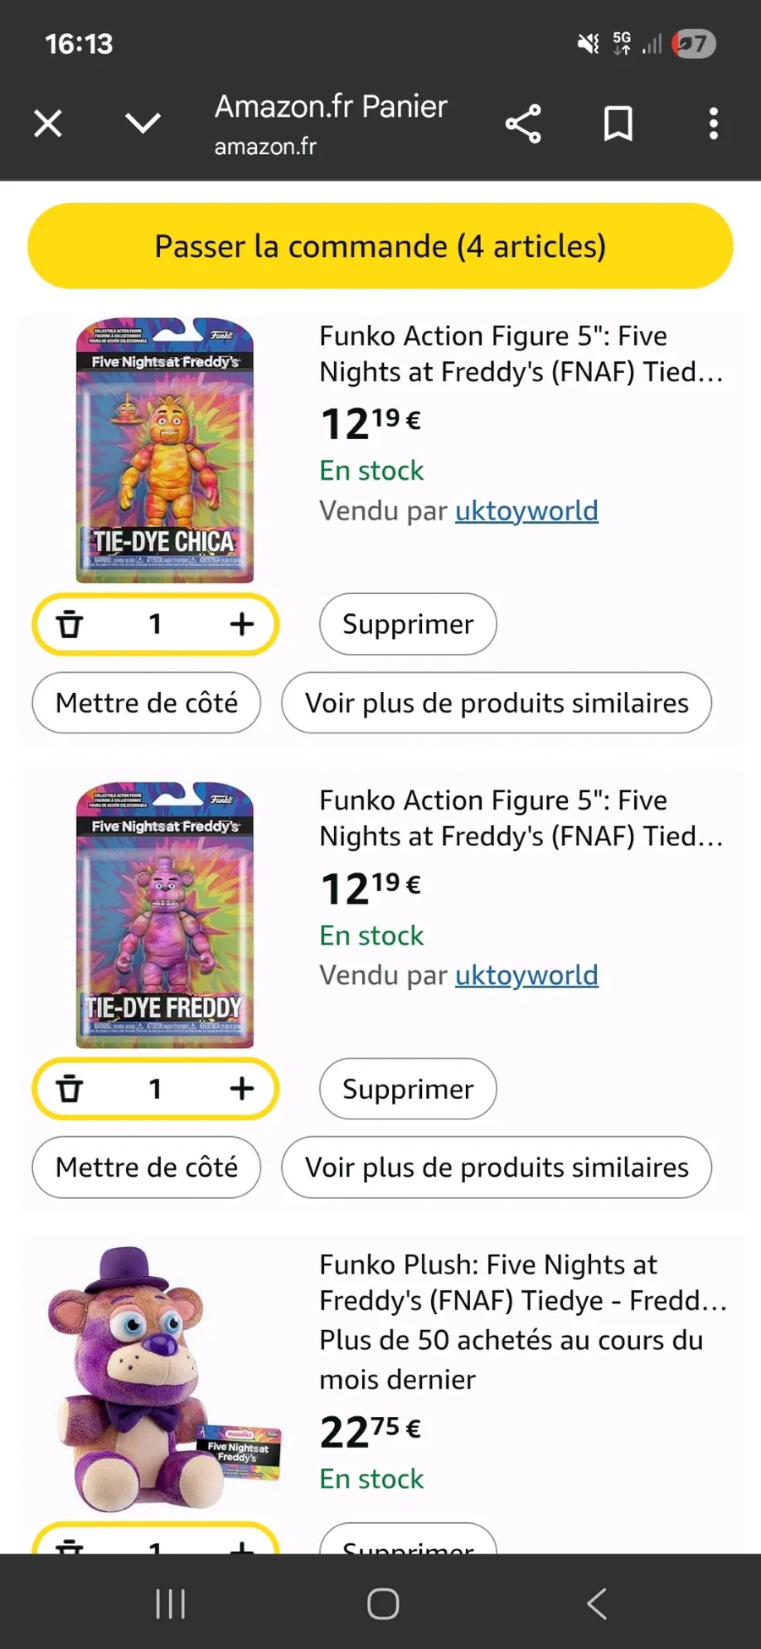This screenshot has width=761, height=1649.
Task: Tap trash icon for Tie-Dye Chica
Action: coord(69,624)
